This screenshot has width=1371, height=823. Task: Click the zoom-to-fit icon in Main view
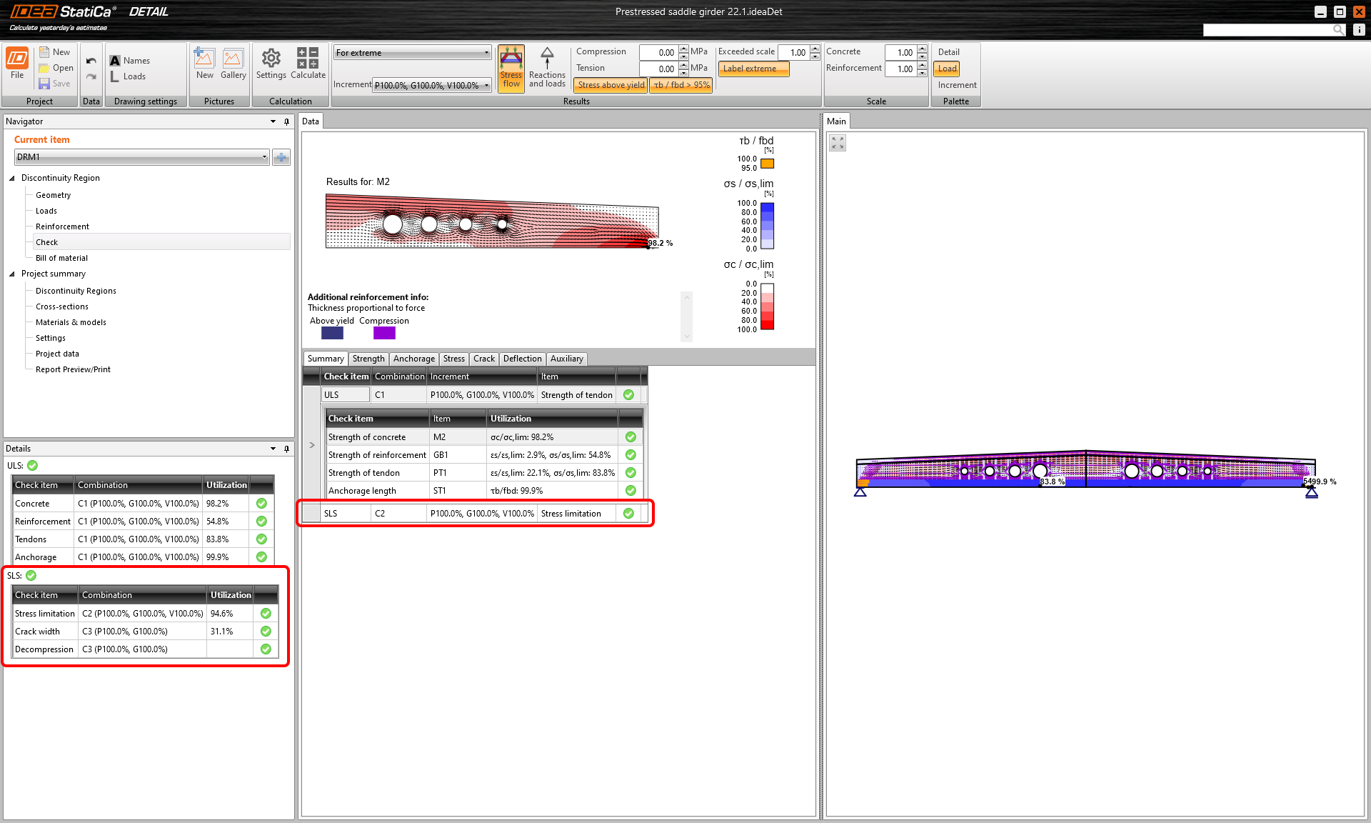(x=838, y=143)
